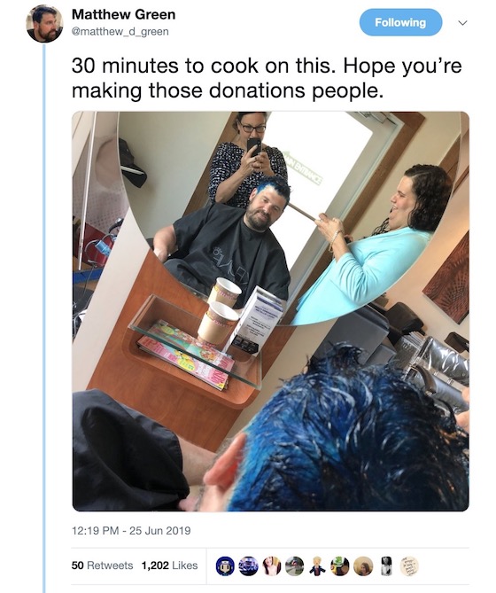View the list of 50 Retweets
The image size is (496, 593).
(x=103, y=566)
